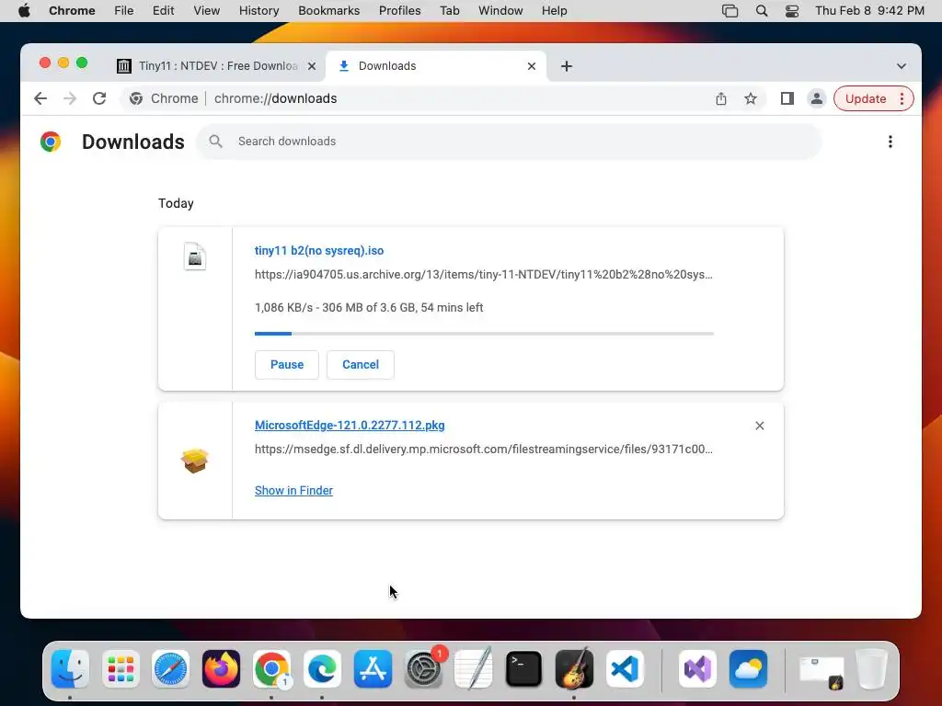Open the Edit menu

(x=164, y=11)
